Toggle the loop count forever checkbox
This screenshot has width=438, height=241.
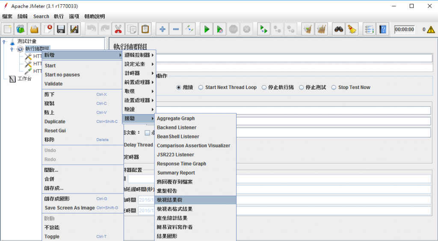click(147, 133)
